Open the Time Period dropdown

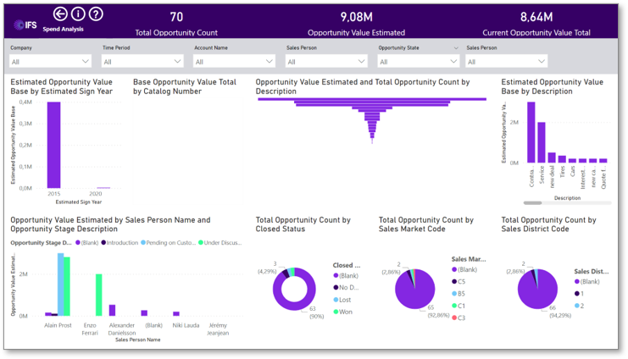coord(142,61)
